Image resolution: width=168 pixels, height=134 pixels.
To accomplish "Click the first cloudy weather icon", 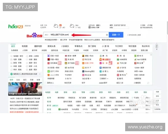I will 56,26.
